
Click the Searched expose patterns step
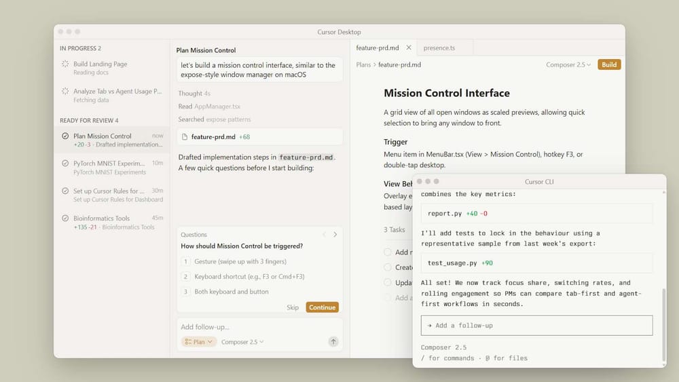click(x=215, y=119)
